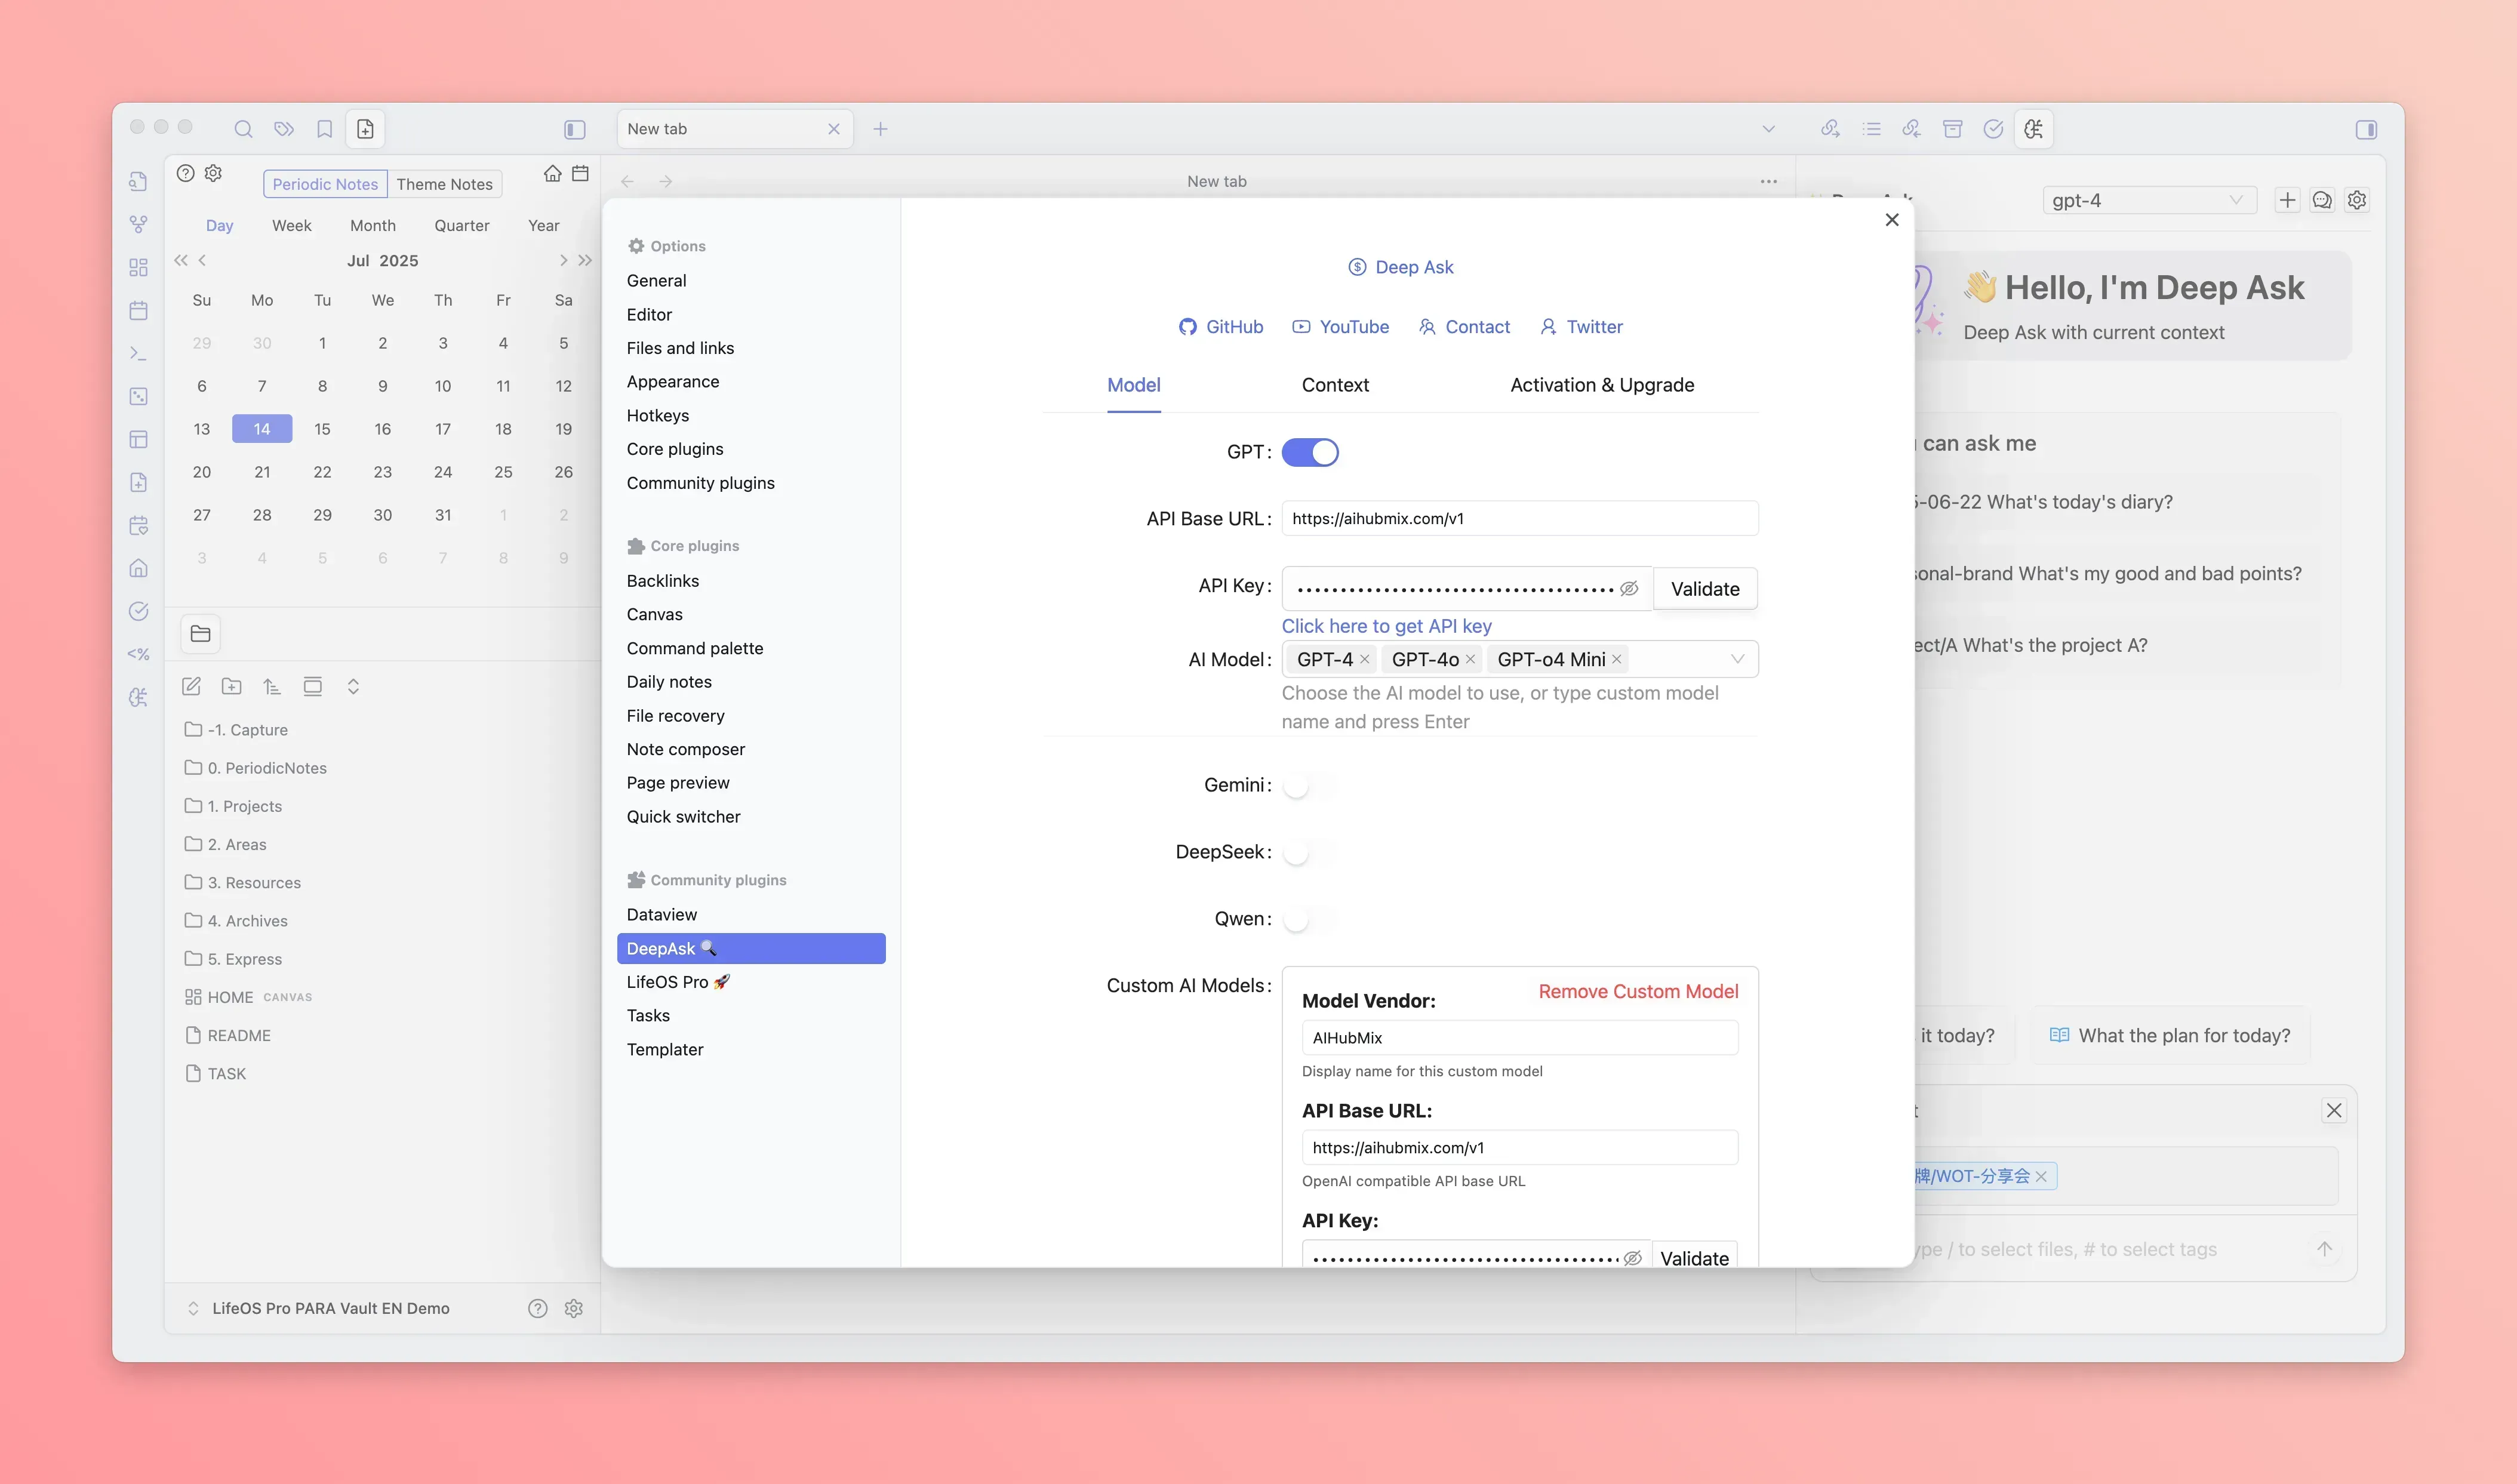
Task: Click the search magnifier icon in top toolbar
Action: click(x=243, y=129)
